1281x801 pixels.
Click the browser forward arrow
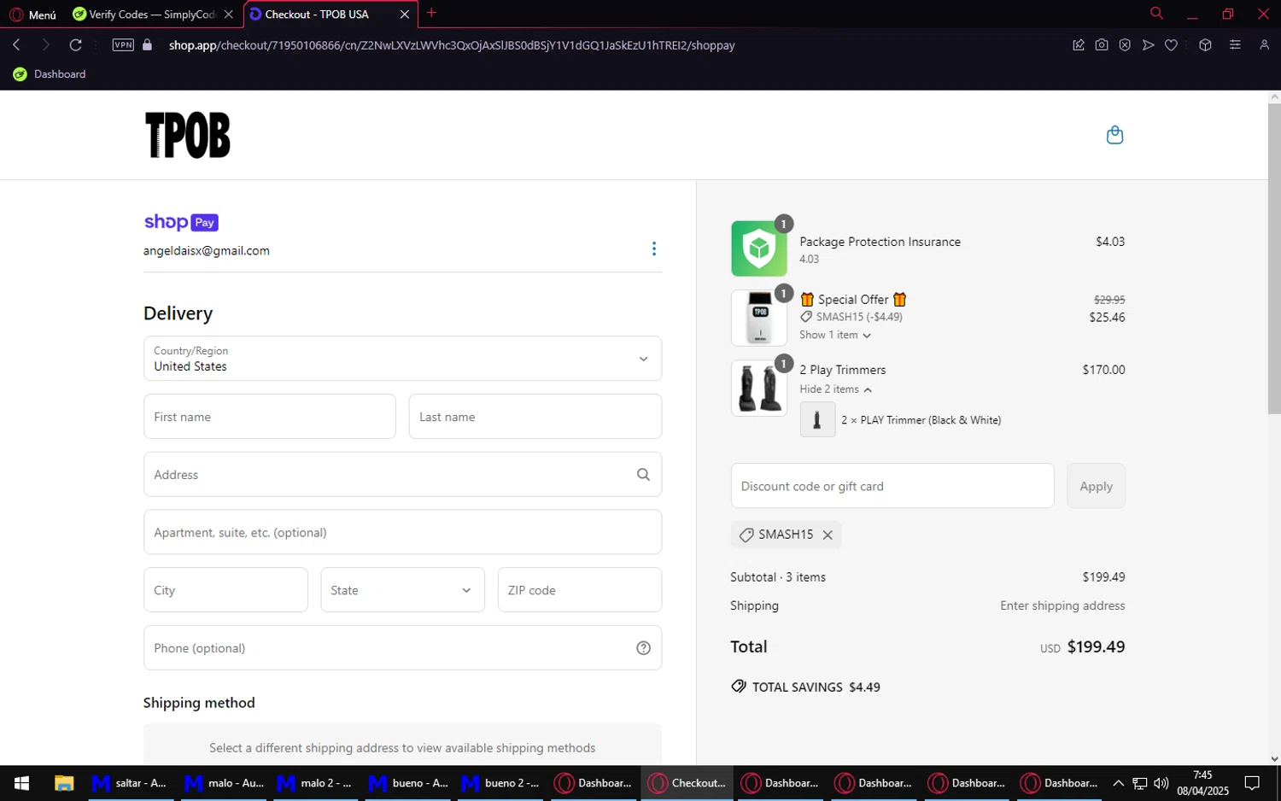pyautogui.click(x=46, y=45)
